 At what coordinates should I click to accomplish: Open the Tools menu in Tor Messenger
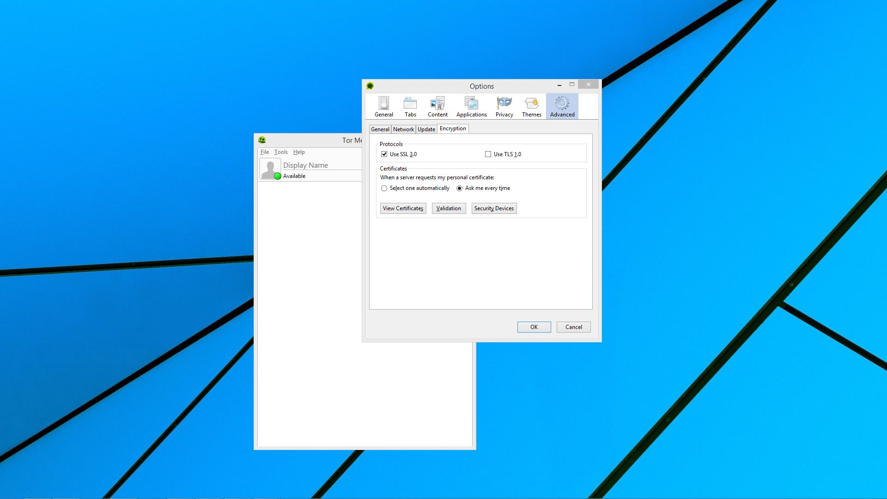point(281,152)
